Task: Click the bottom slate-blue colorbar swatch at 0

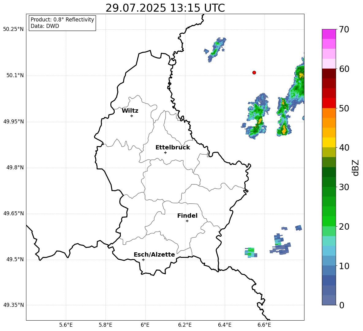Action: [329, 300]
